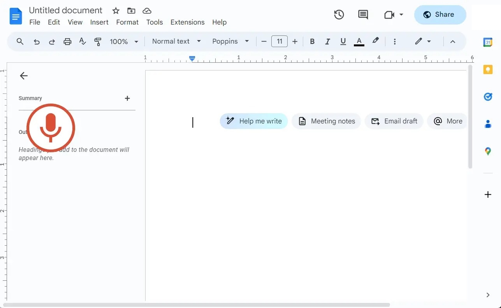Open the zoom level dropdown
501x308 pixels.
(124, 41)
